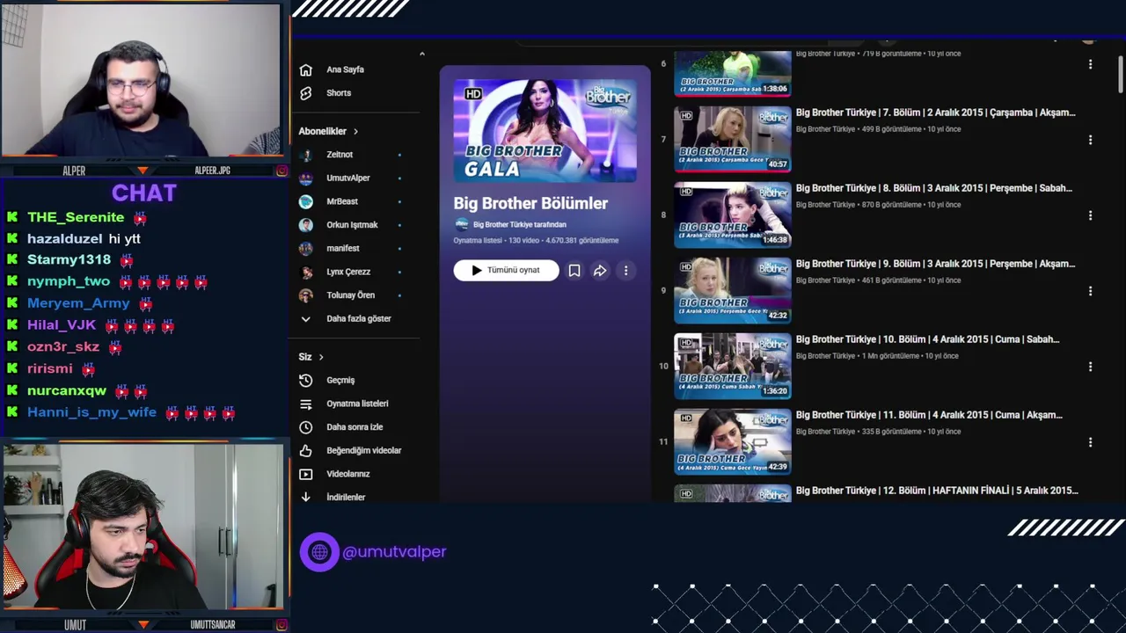Select Oynatma listeleri menu label

click(357, 404)
